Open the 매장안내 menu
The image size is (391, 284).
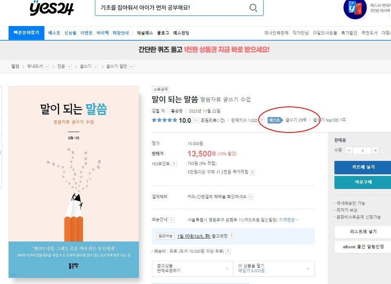point(121,33)
